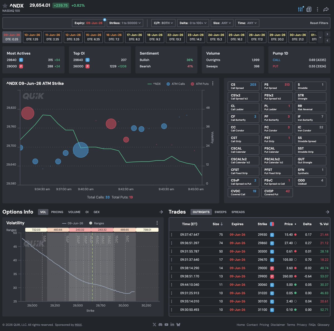Open the Time ANY dropdown
Image resolution: width=334 pixels, height=331 pixels.
coord(247,23)
